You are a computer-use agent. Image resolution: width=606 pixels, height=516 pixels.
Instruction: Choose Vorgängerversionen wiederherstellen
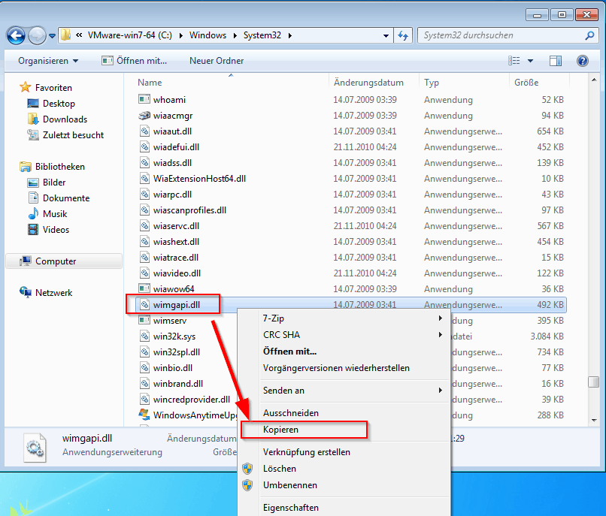[344, 368]
